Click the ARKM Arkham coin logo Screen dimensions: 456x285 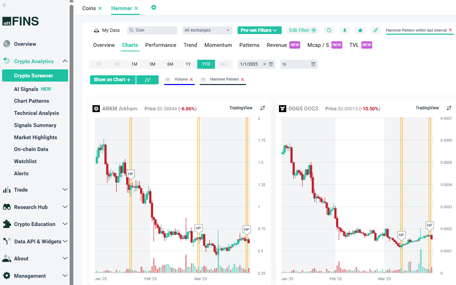pyautogui.click(x=96, y=109)
